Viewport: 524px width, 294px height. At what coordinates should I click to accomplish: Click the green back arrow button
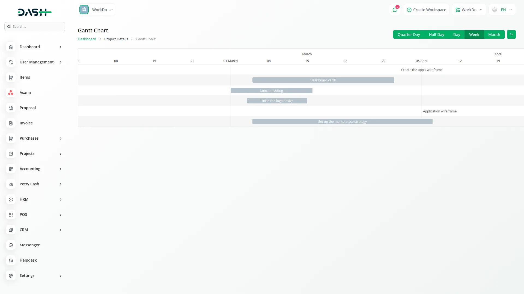click(x=511, y=35)
